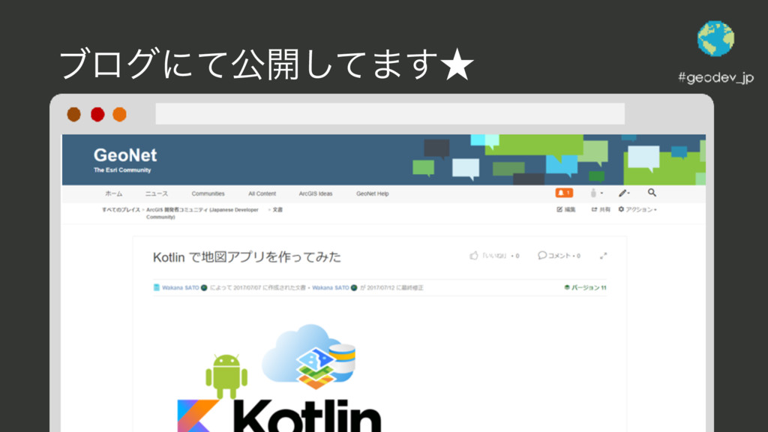The height and width of the screenshot is (432, 768).
Task: Open the ホーム menu item
Action: point(114,194)
